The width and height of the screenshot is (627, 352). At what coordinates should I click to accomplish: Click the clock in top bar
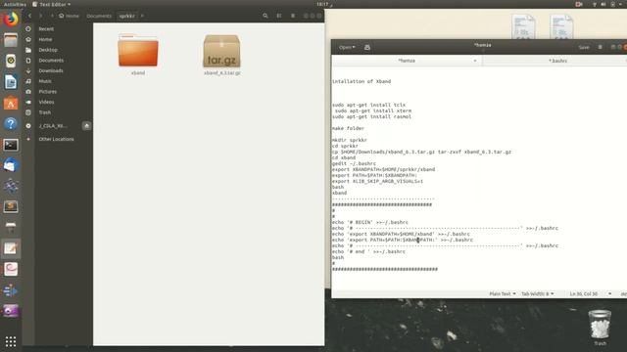pos(322,4)
